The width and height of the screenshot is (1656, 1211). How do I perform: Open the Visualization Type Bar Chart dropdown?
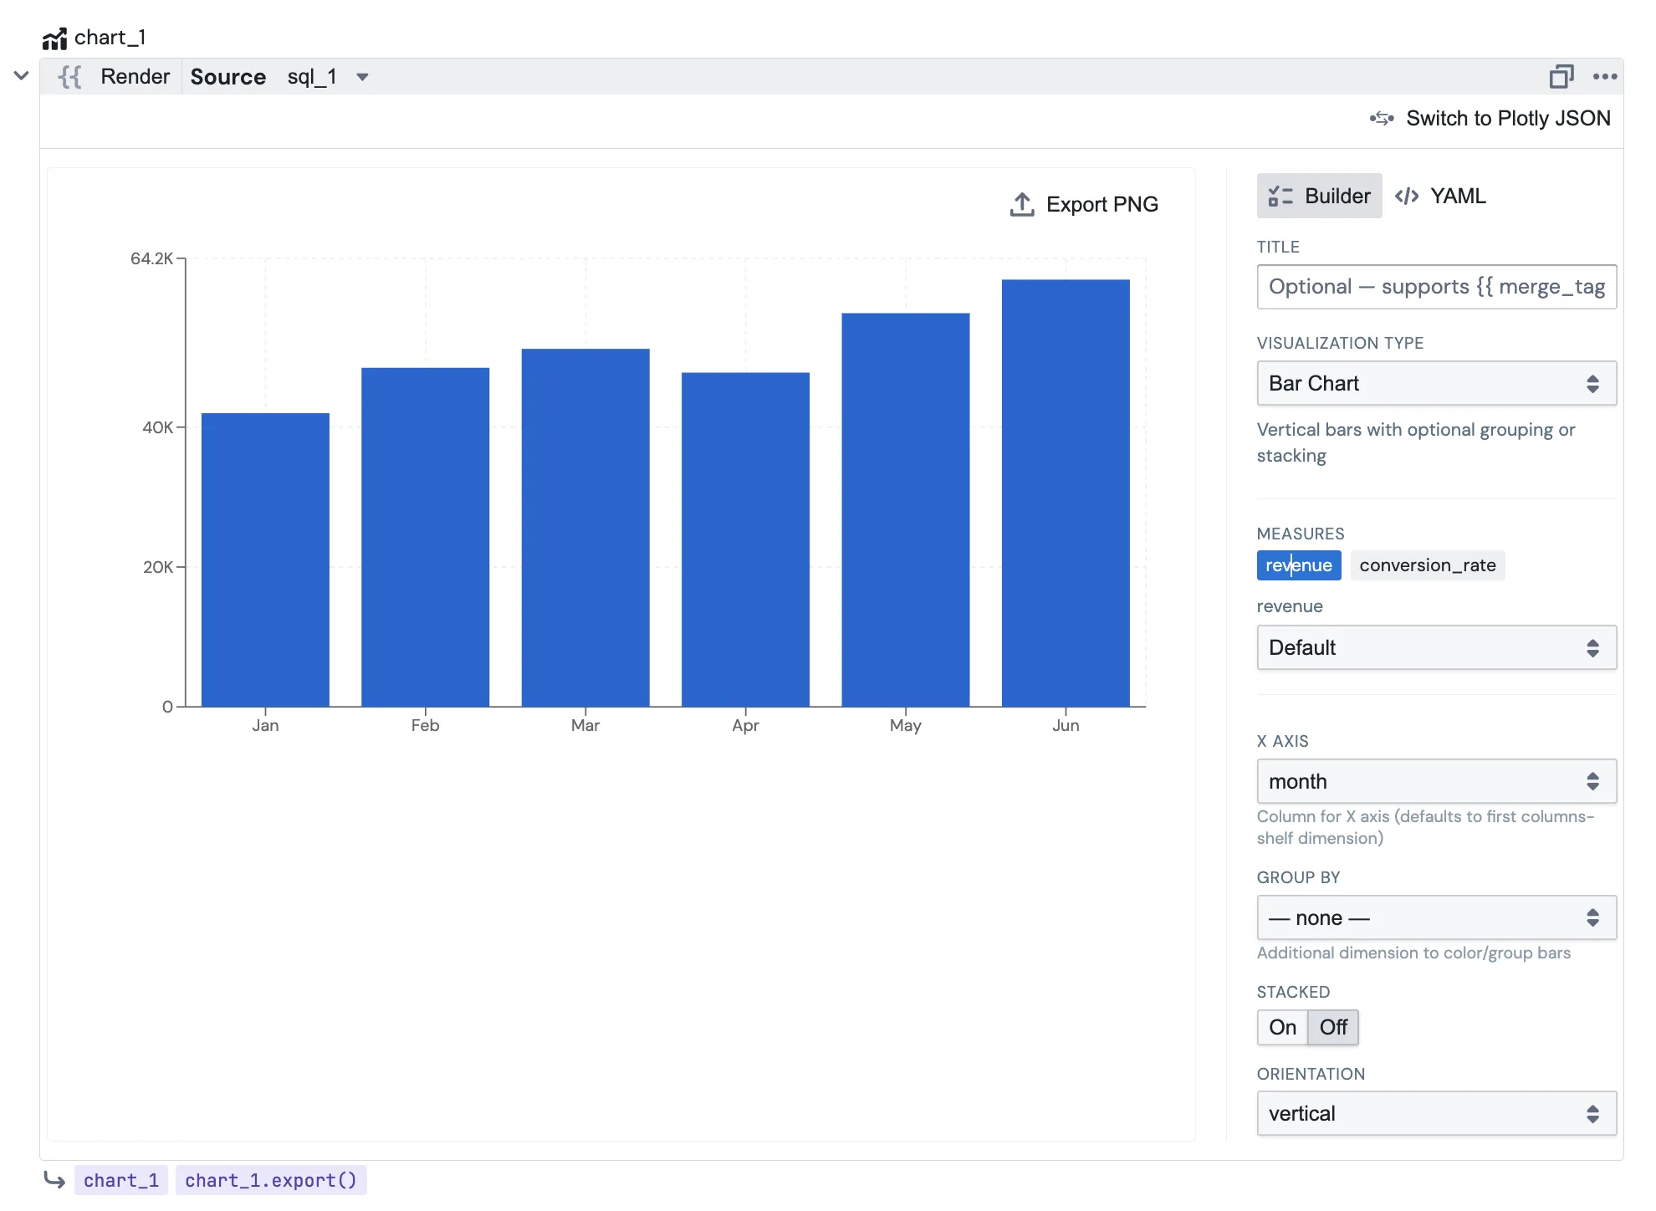click(1436, 383)
